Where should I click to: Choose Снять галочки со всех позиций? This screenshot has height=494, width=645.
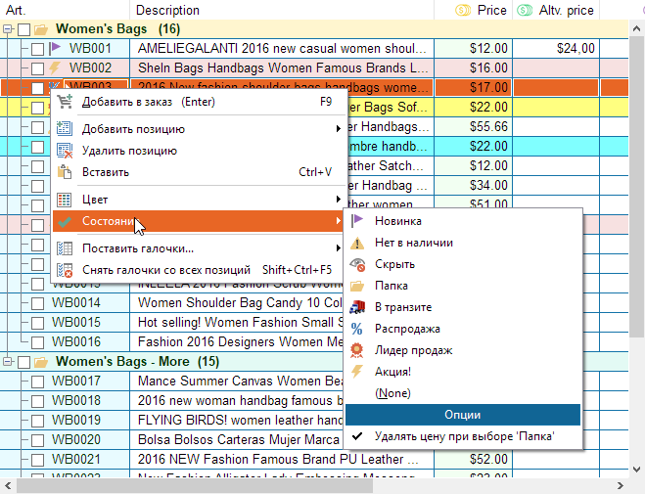[x=197, y=270]
